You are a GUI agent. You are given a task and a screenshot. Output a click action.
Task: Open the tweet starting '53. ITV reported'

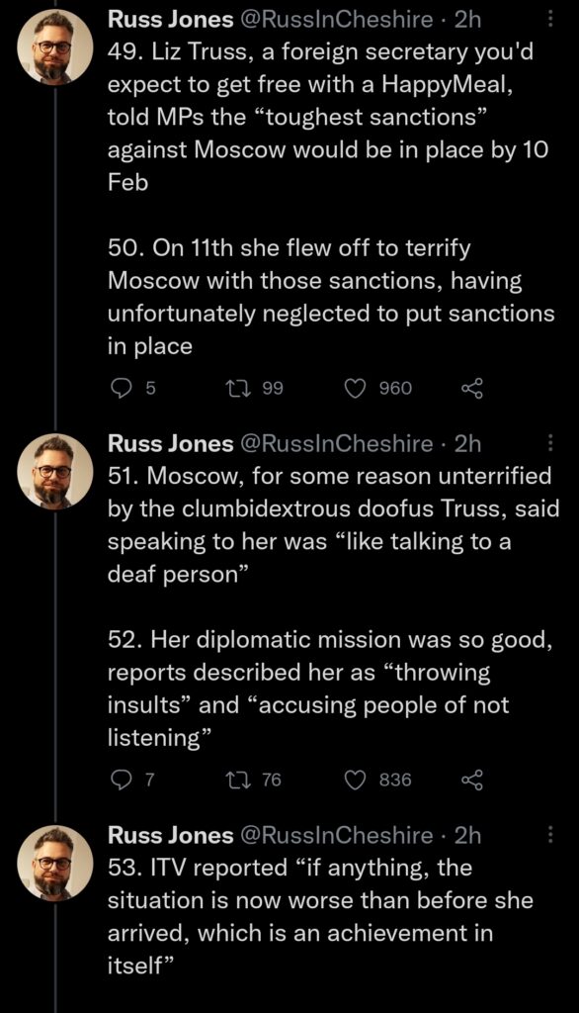pos(320,916)
